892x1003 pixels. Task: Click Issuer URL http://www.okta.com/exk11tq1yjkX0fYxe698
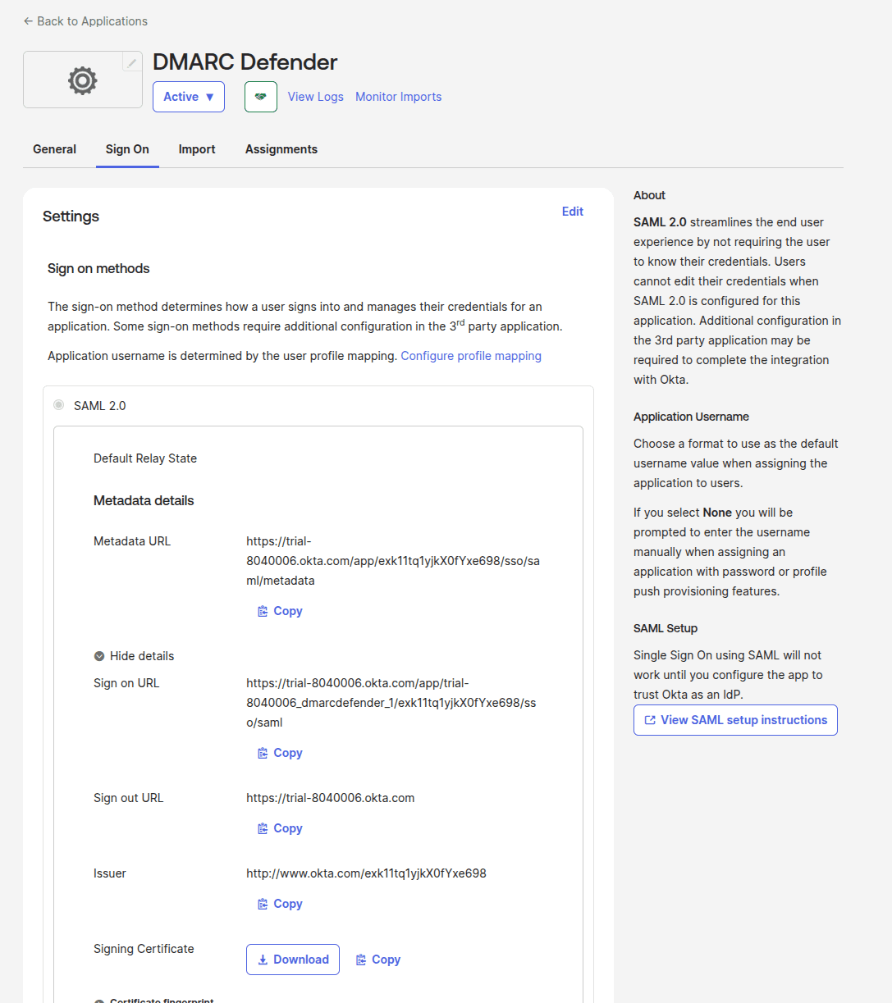tap(366, 873)
